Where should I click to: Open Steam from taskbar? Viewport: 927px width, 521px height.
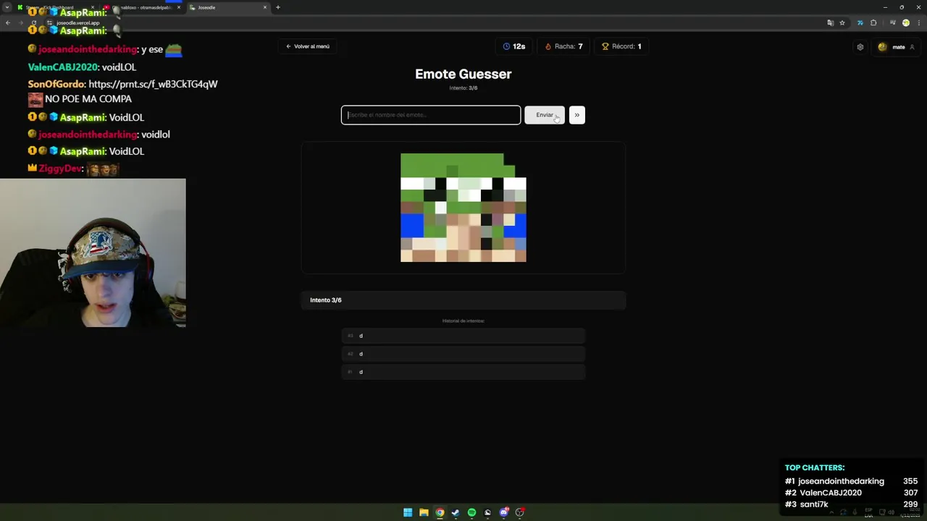pyautogui.click(x=456, y=512)
